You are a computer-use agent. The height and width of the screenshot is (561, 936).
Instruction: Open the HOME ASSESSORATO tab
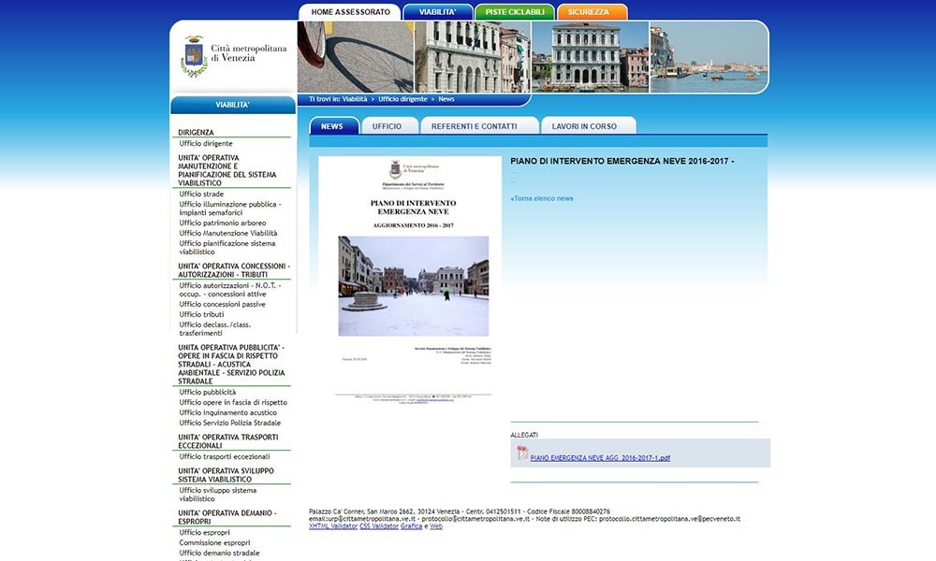(350, 12)
